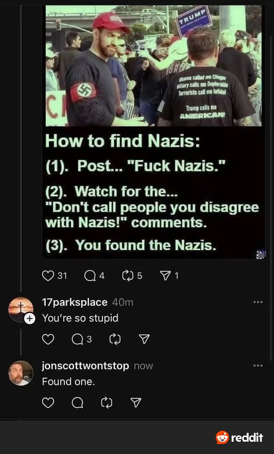Image resolution: width=274 pixels, height=454 pixels.
Task: Open overflow menu on 17parksplace's comment
Action: click(x=257, y=301)
